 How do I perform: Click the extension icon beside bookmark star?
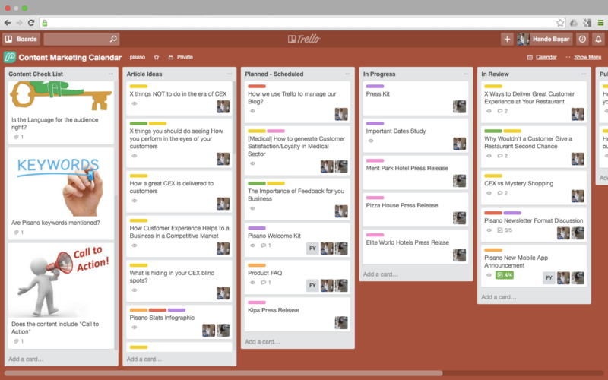tap(574, 23)
